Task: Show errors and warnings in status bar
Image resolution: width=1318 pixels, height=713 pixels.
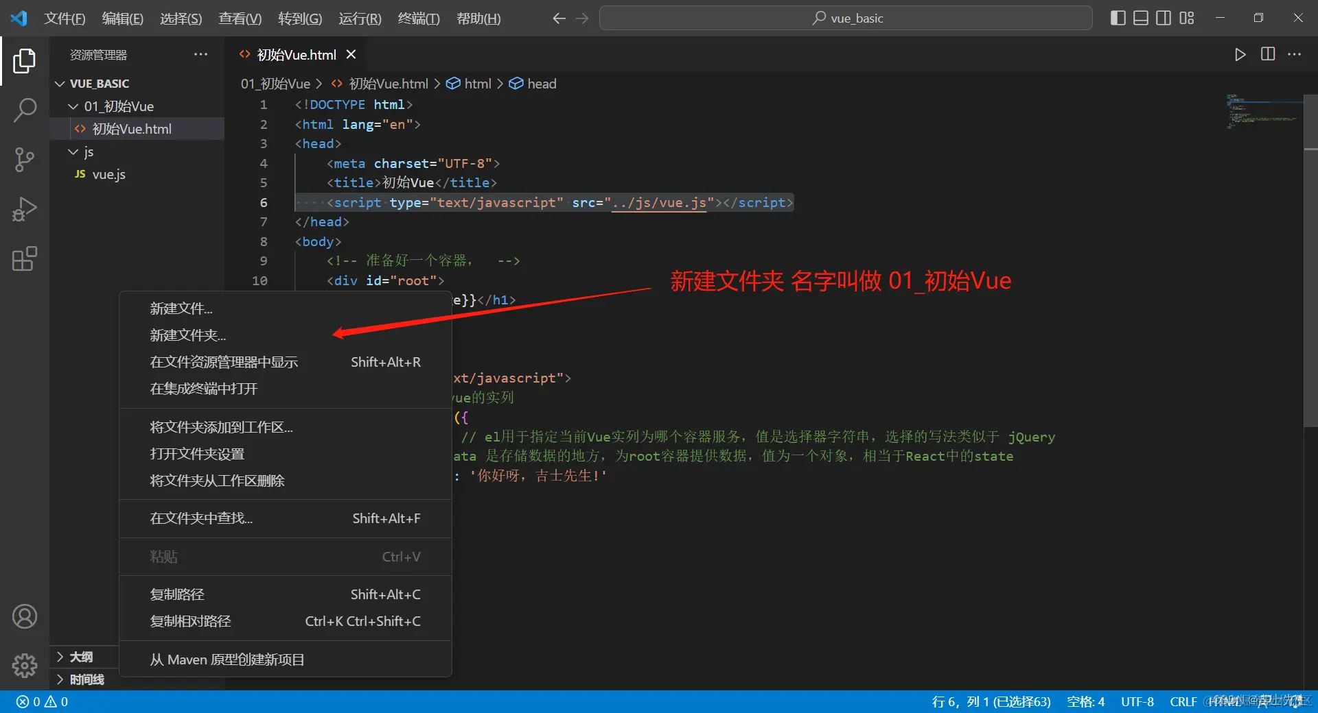Action: coord(43,701)
